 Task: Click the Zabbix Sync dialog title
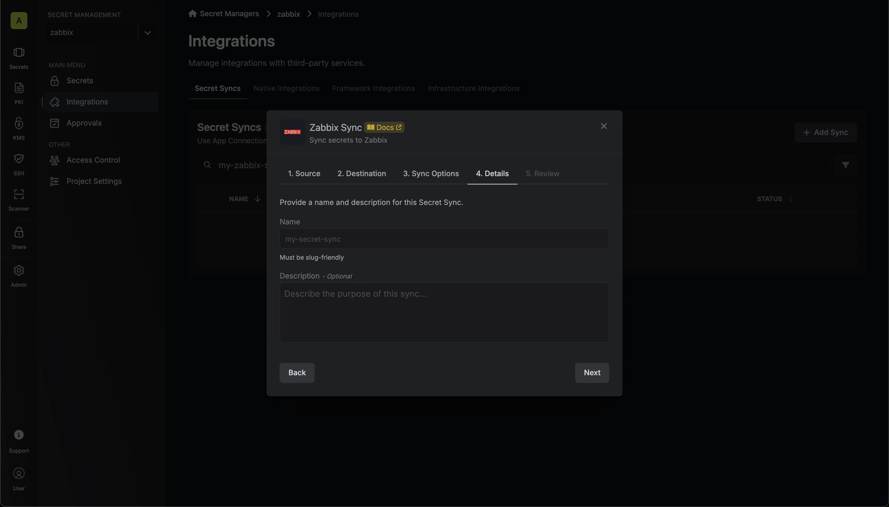335,127
